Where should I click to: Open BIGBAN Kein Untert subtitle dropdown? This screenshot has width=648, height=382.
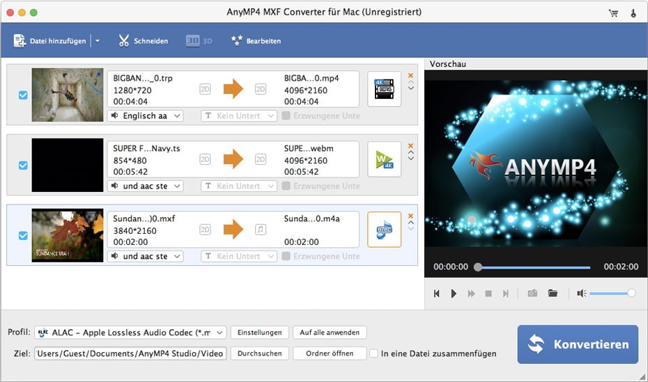pyautogui.click(x=239, y=116)
